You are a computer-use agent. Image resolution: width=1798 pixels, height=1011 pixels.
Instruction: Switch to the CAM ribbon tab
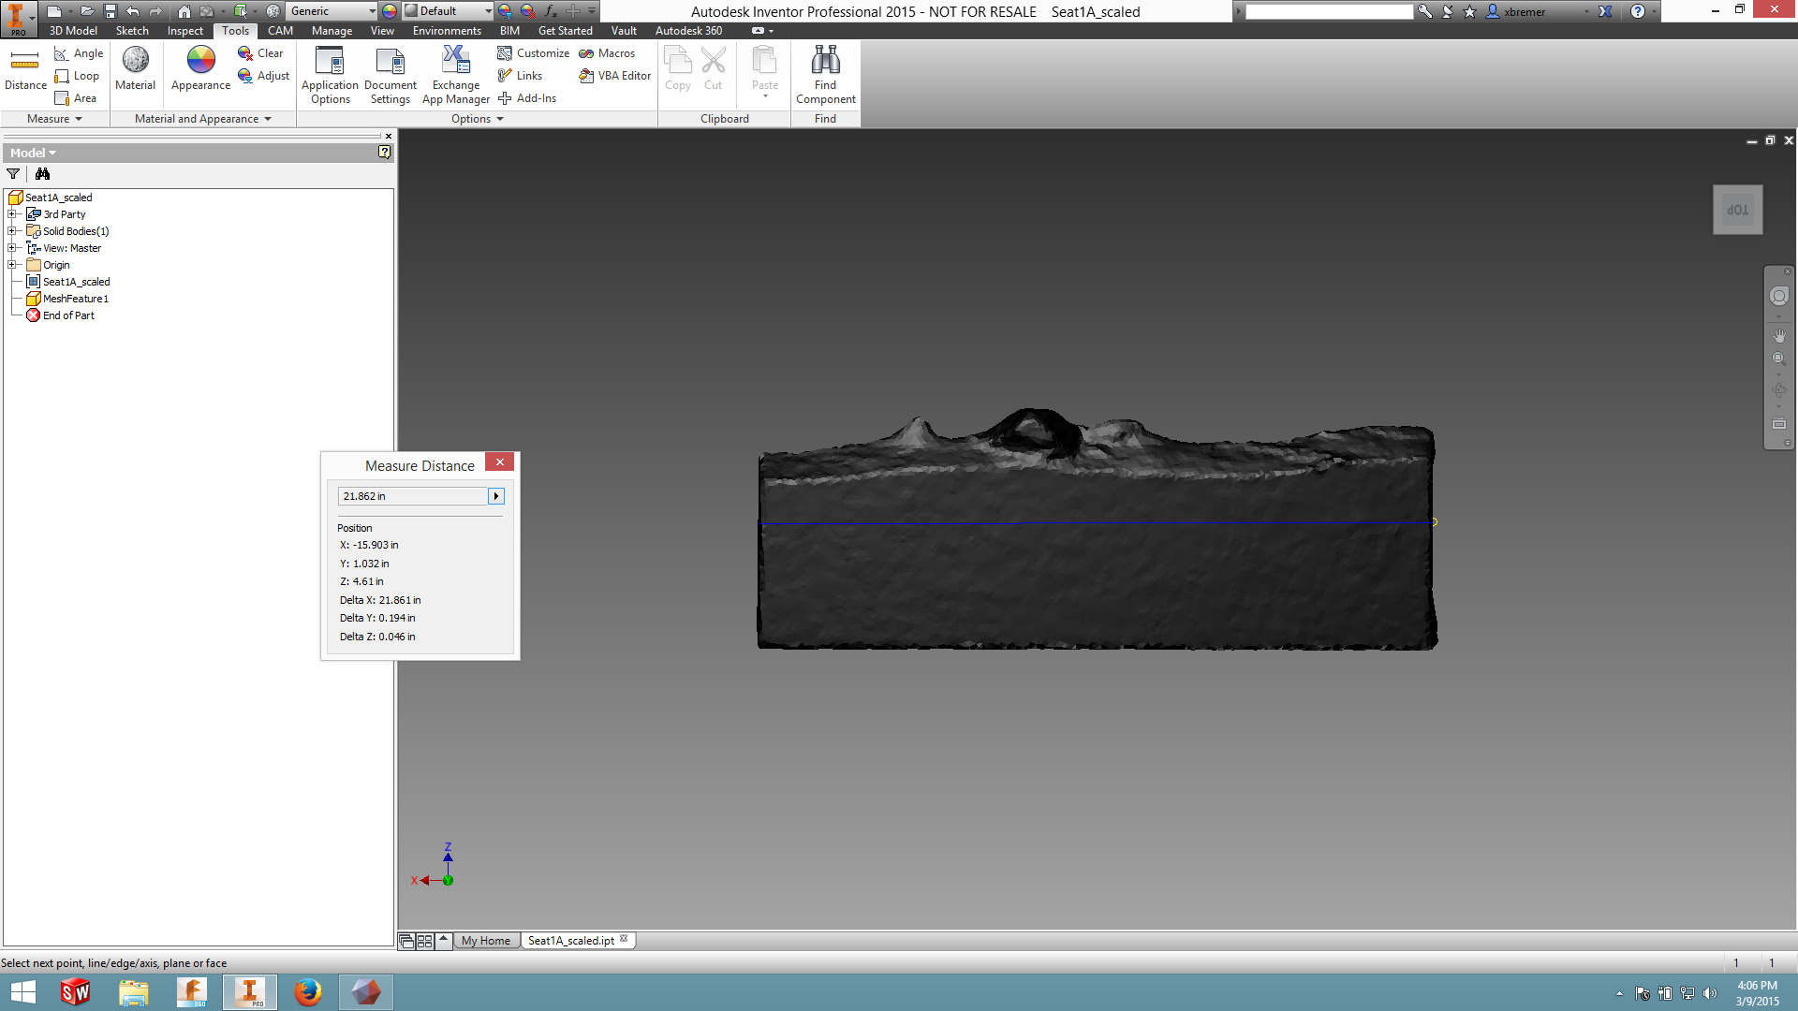280,31
